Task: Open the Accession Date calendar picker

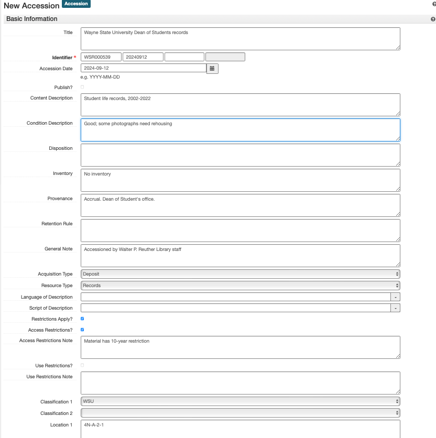Action: pos(212,69)
